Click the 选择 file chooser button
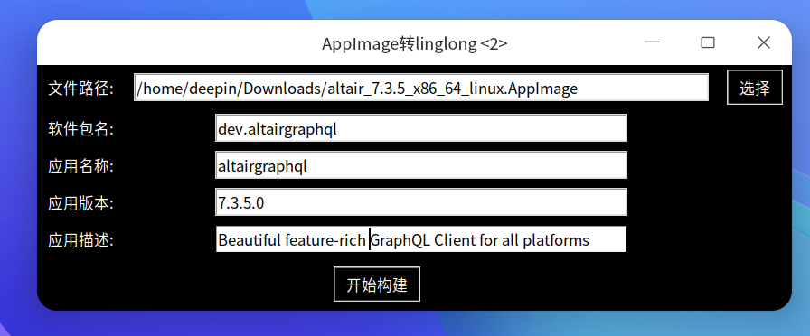810x336 pixels. point(754,88)
